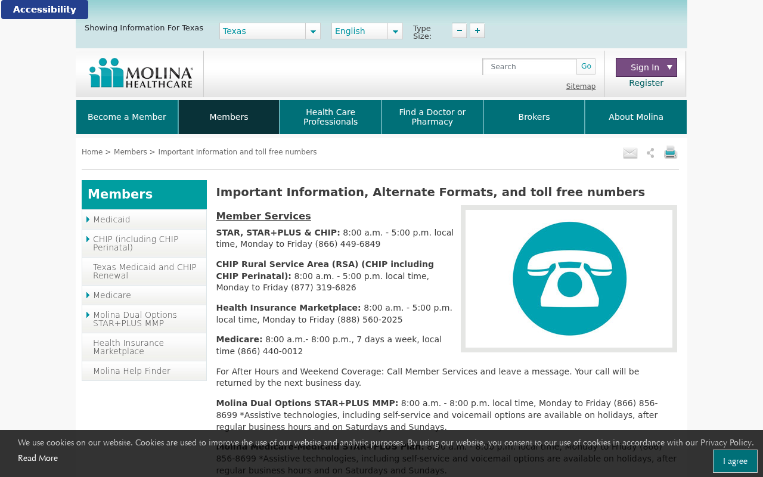Open the About Molina navigation tab
This screenshot has height=477, width=763.
636,117
